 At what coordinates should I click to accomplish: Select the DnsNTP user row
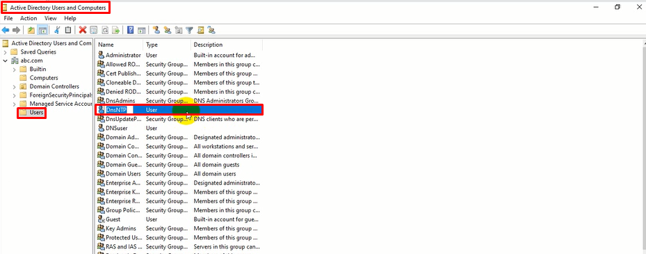179,110
